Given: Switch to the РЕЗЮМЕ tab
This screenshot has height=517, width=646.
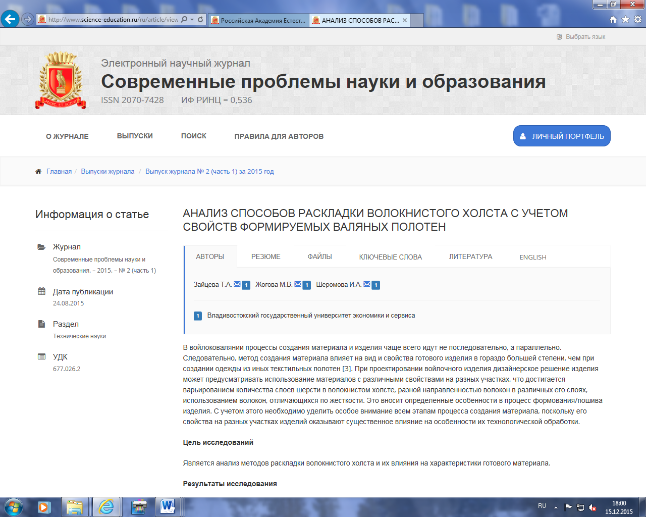Looking at the screenshot, I should click(x=265, y=256).
